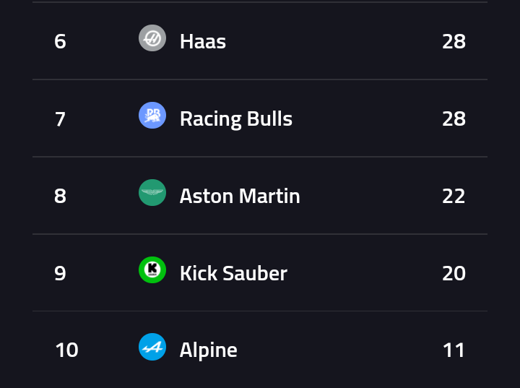
Task: Click the Racing Bulls logo icon
Action: (x=152, y=116)
